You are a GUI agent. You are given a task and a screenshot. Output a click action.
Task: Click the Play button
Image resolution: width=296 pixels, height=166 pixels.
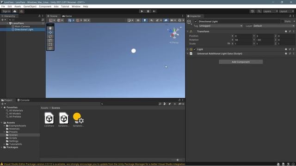[x=142, y=11]
